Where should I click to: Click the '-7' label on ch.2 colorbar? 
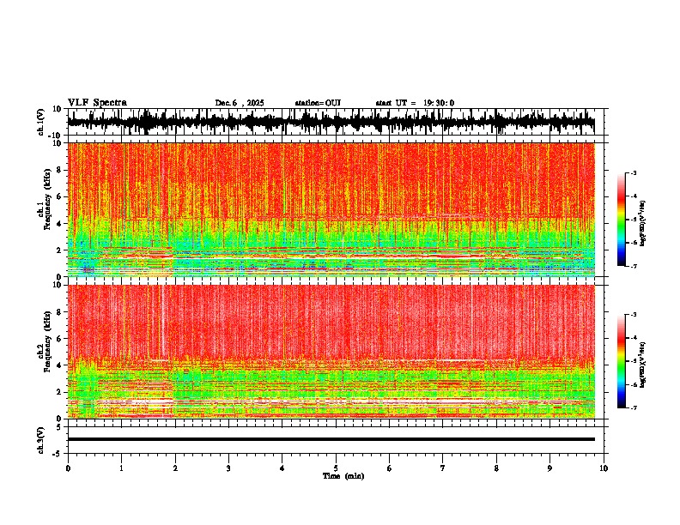(x=634, y=408)
